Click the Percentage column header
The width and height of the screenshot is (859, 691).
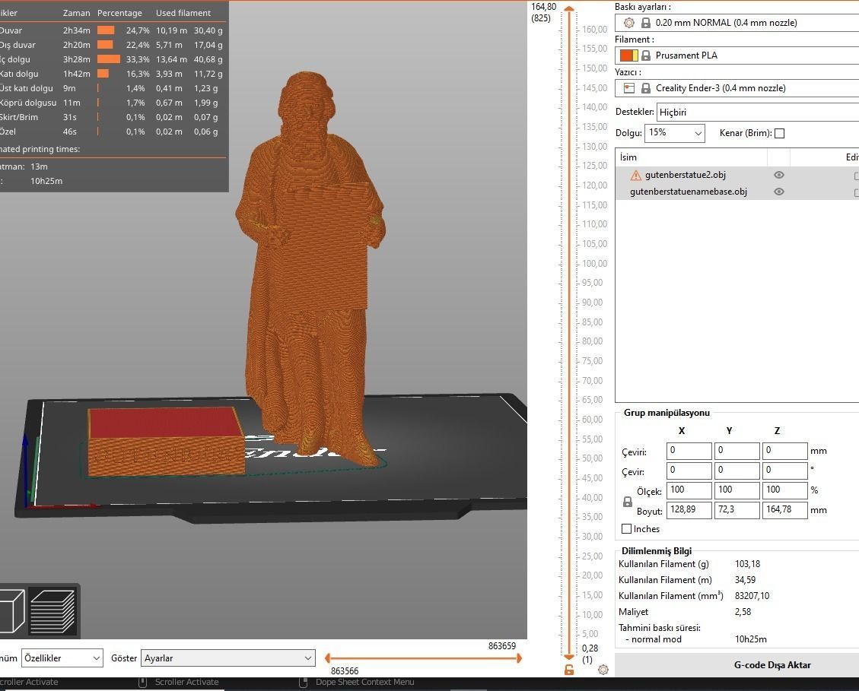pos(119,13)
